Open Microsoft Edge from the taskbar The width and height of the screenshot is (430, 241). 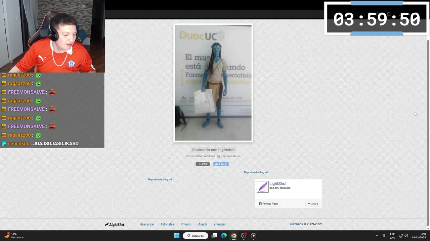tap(224, 236)
